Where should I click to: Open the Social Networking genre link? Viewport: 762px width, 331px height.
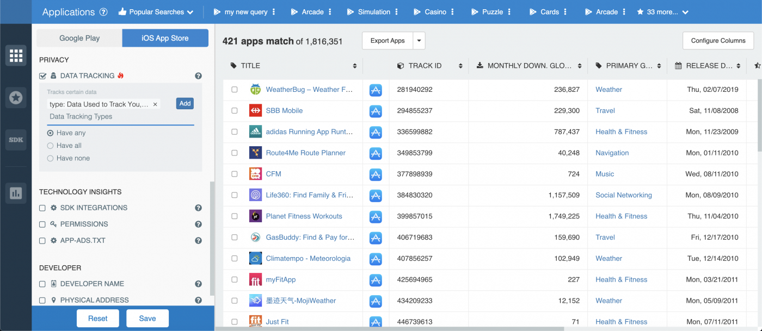[x=624, y=195]
